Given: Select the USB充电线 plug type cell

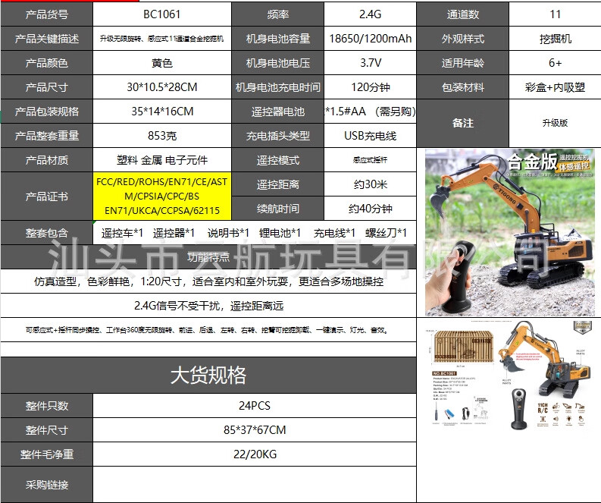Looking at the screenshot, I should tap(371, 136).
